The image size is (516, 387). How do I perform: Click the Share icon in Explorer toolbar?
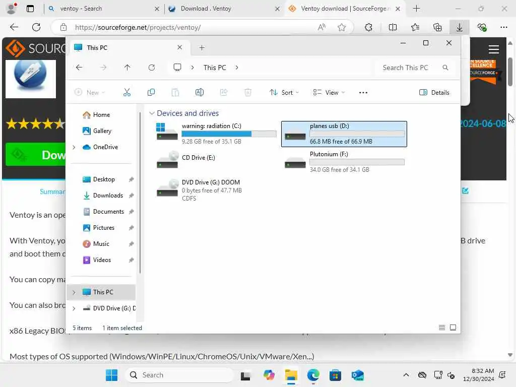[224, 93]
